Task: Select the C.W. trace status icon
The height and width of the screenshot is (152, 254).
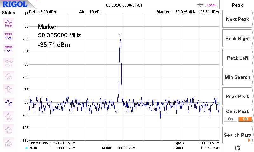Action: [9, 103]
